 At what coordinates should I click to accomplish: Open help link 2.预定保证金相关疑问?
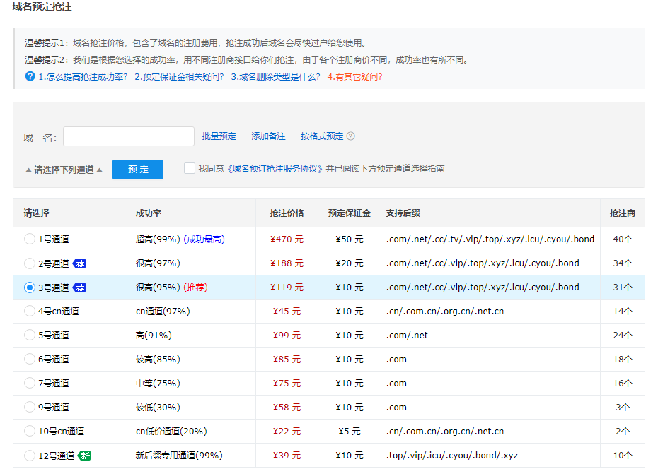coord(179,77)
